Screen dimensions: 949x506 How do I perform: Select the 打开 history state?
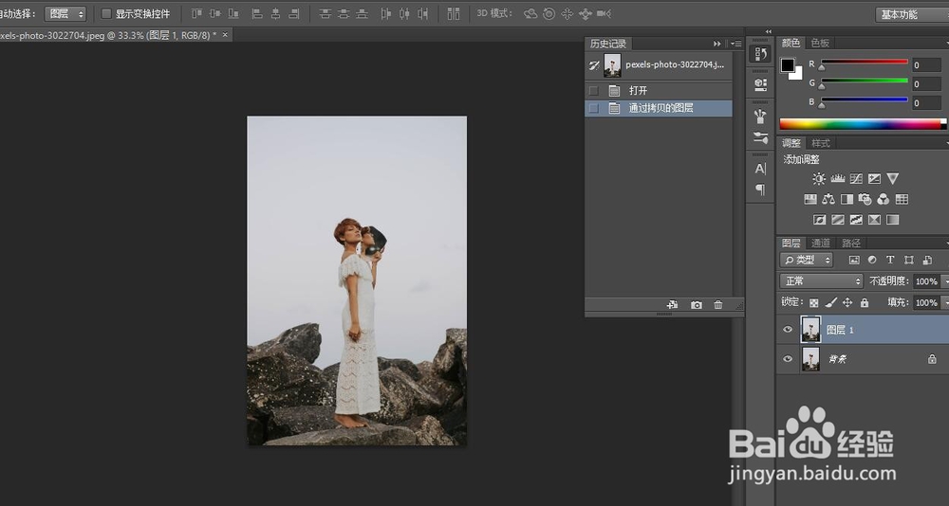(638, 91)
